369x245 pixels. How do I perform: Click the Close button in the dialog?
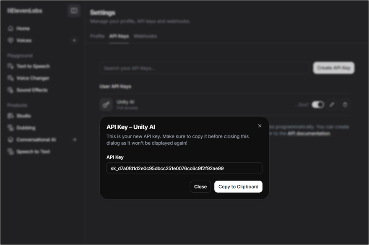pos(200,186)
